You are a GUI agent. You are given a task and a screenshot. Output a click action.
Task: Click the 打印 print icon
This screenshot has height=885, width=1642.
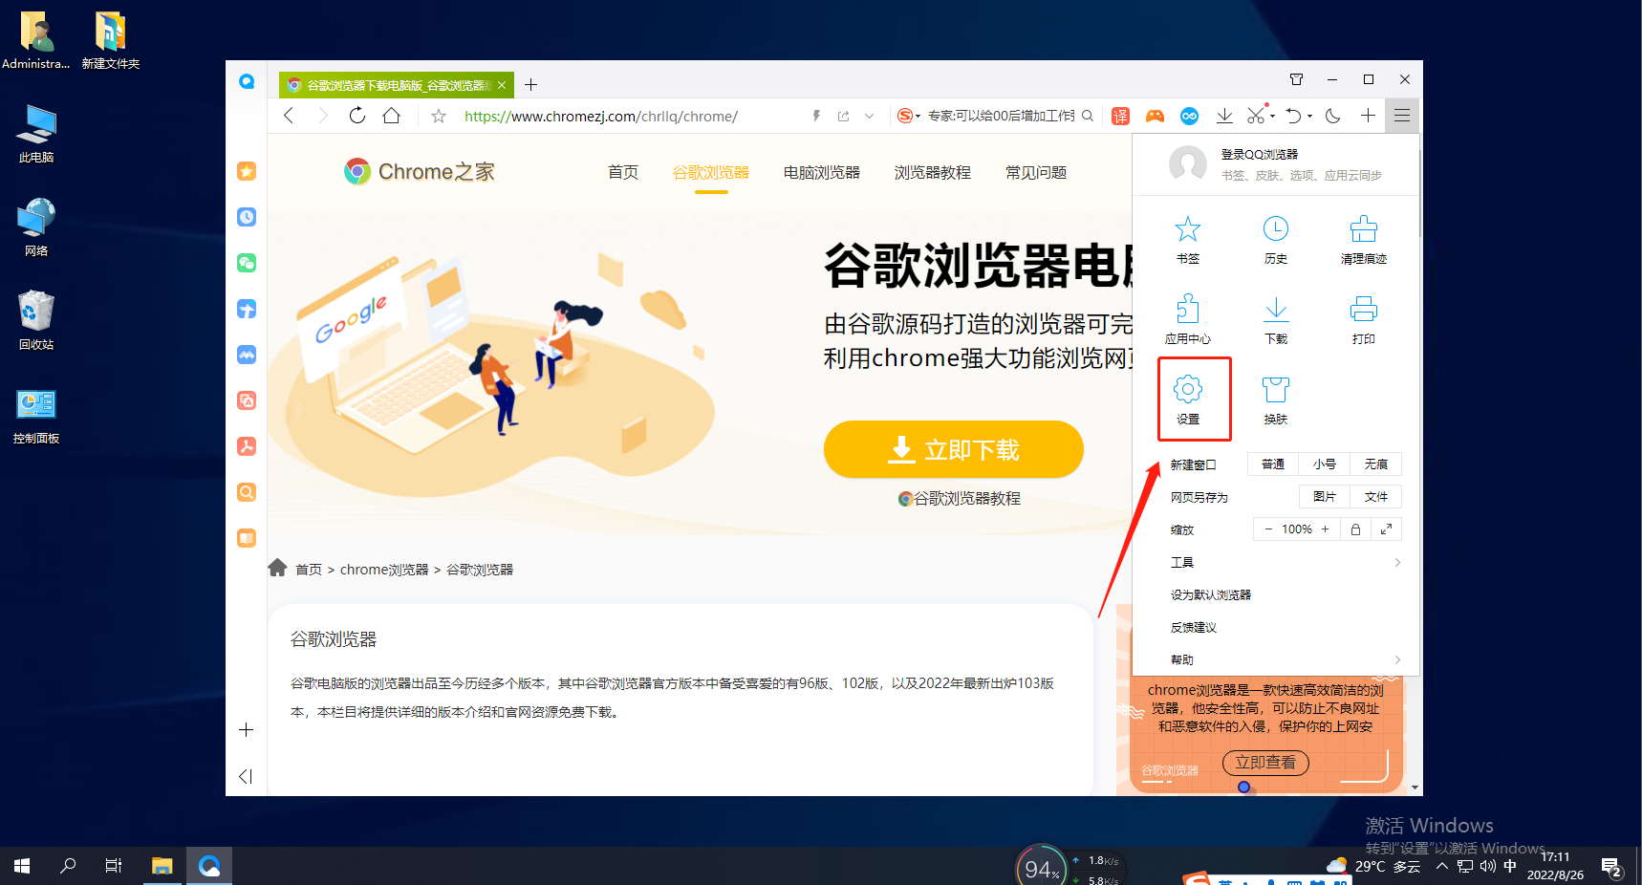[x=1363, y=320]
